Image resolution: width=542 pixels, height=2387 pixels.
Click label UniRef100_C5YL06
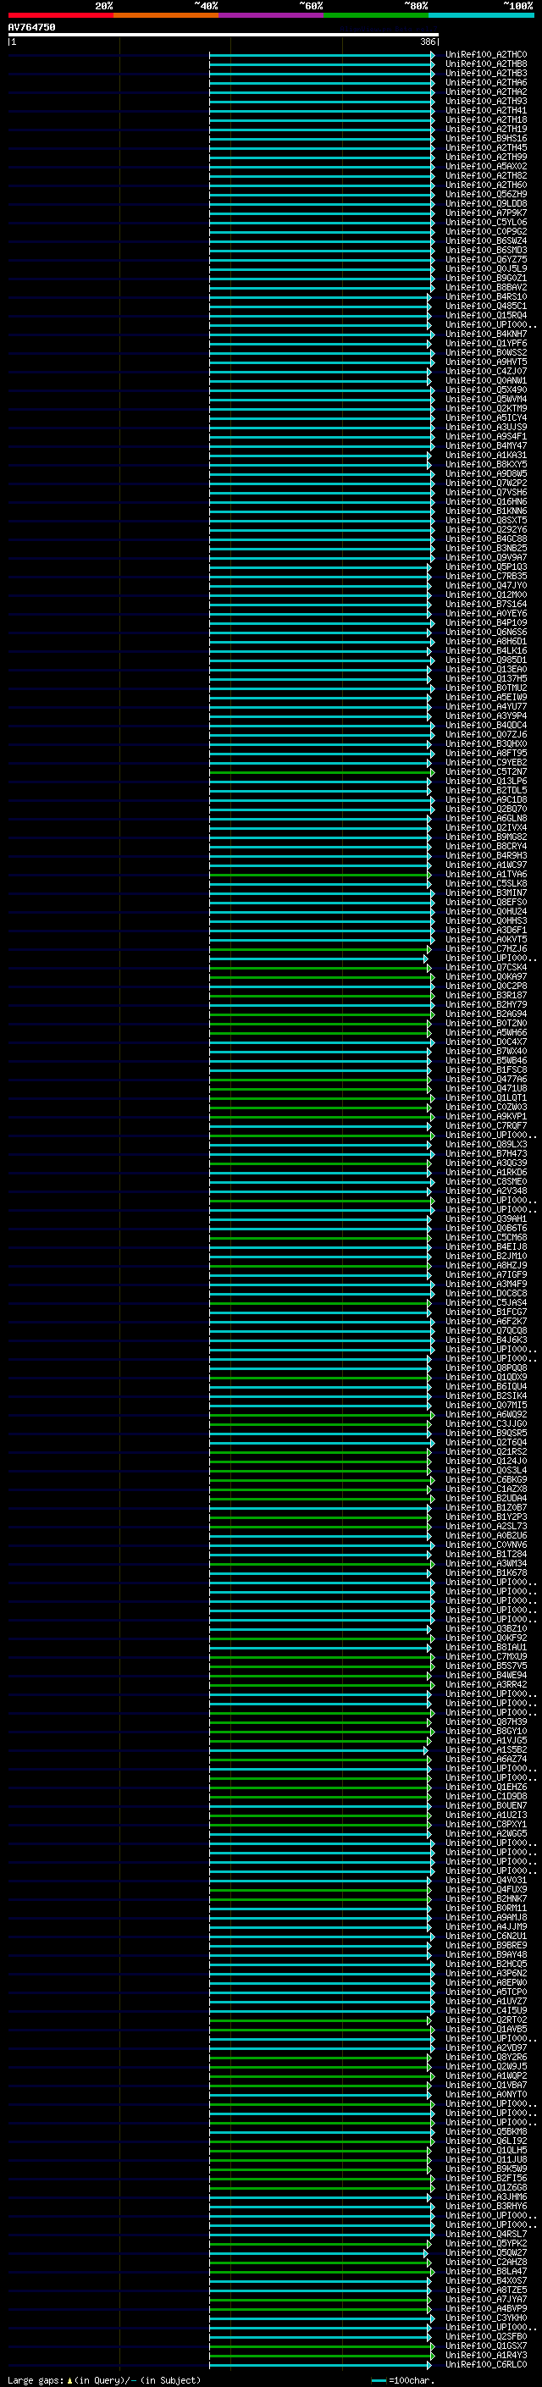pyautogui.click(x=486, y=223)
